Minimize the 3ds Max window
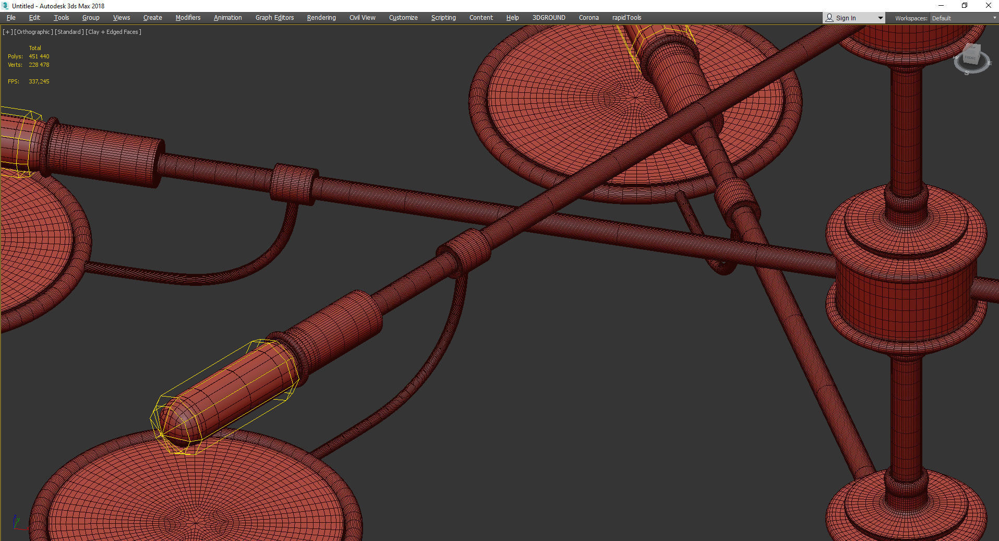The height and width of the screenshot is (541, 999). coord(941,6)
